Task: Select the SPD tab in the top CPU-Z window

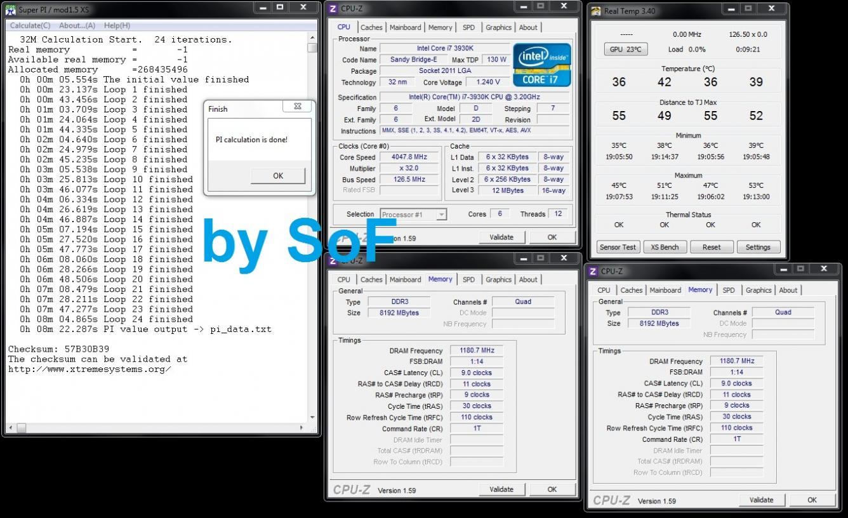Action: (468, 27)
